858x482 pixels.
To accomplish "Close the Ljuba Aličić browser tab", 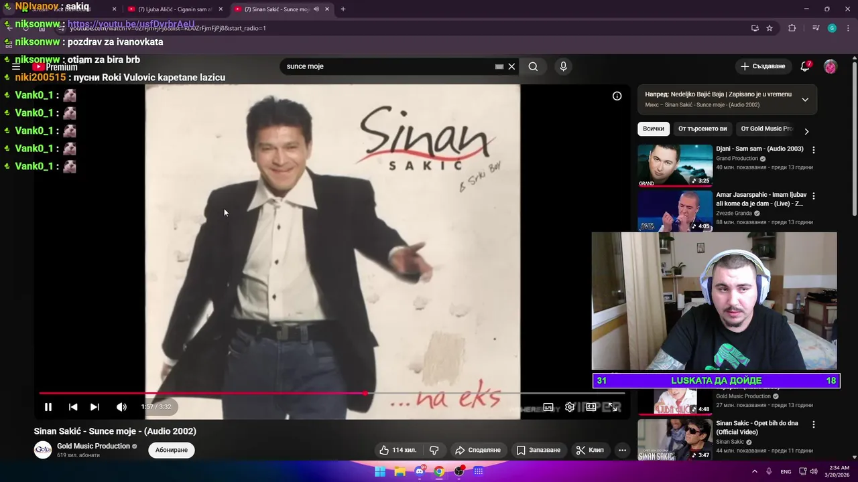I will tap(221, 9).
